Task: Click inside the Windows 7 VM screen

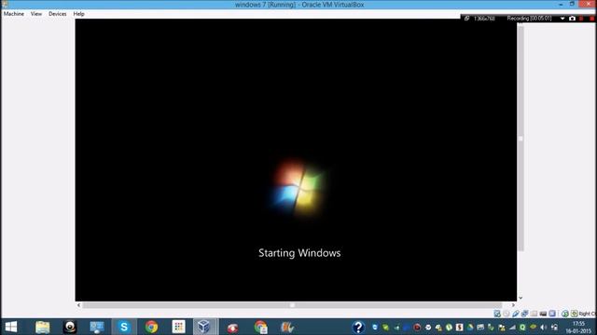Action: (296, 159)
